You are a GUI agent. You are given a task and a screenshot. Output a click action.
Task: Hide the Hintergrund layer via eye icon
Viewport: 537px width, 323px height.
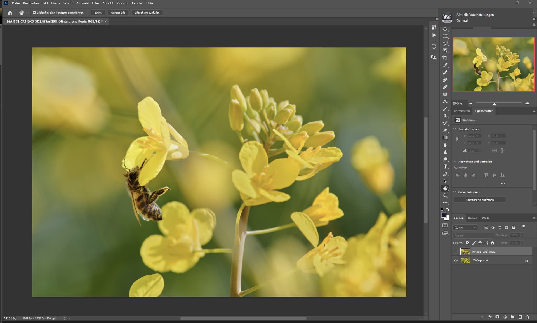pyautogui.click(x=456, y=260)
